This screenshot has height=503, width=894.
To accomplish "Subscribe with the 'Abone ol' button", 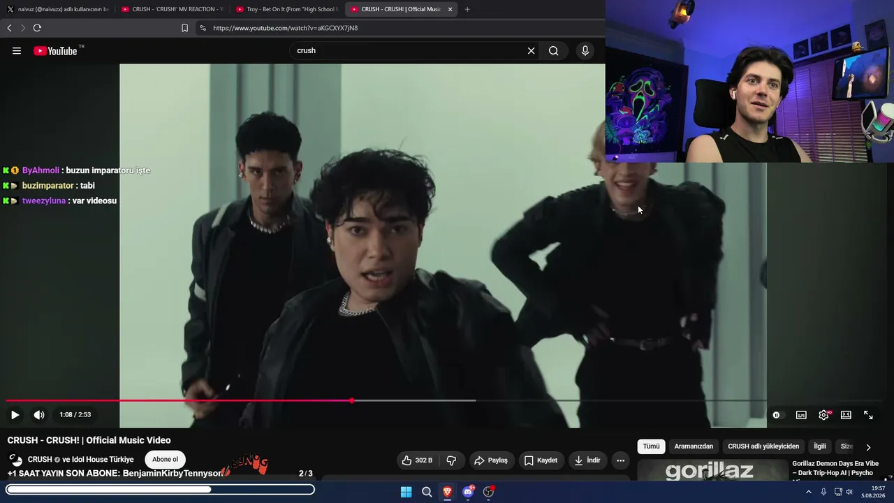I will [x=166, y=460].
